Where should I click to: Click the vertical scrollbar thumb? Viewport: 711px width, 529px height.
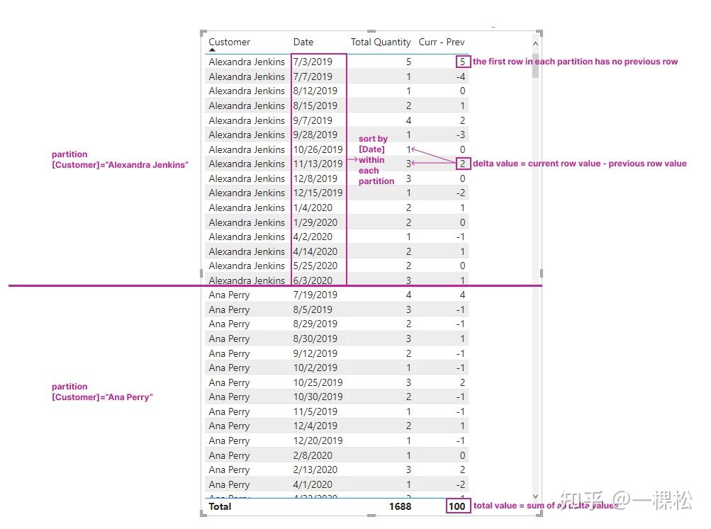[x=535, y=66]
